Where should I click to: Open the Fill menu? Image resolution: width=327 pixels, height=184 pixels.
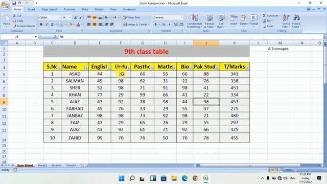pos(268,21)
